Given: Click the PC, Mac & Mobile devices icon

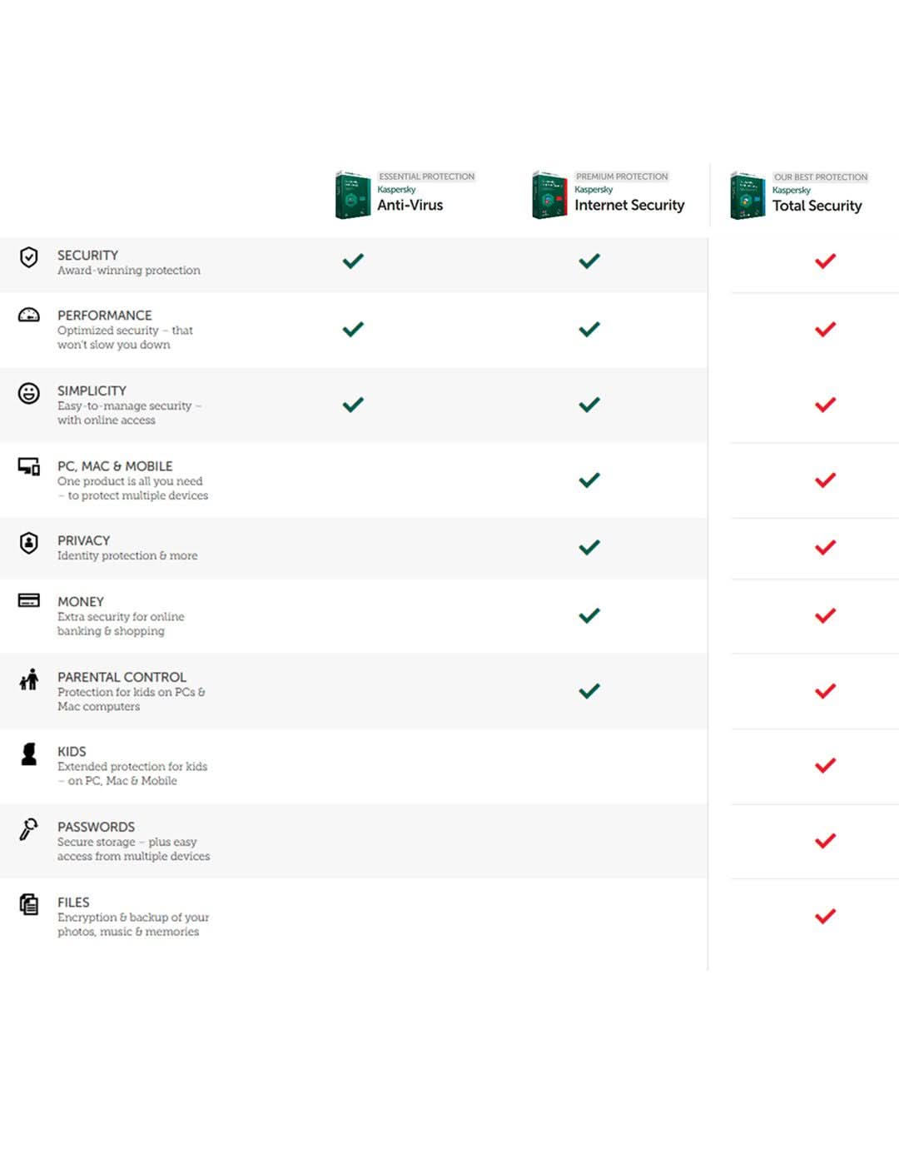Looking at the screenshot, I should pyautogui.click(x=29, y=467).
